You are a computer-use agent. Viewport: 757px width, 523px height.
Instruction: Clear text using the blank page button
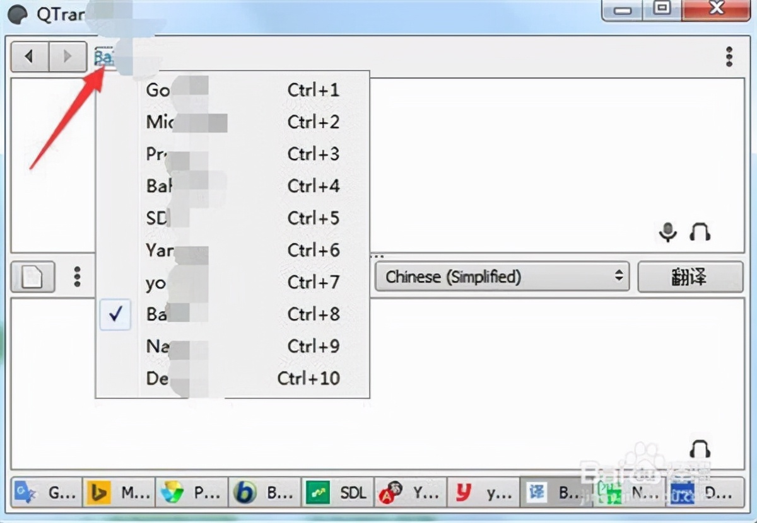click(33, 277)
